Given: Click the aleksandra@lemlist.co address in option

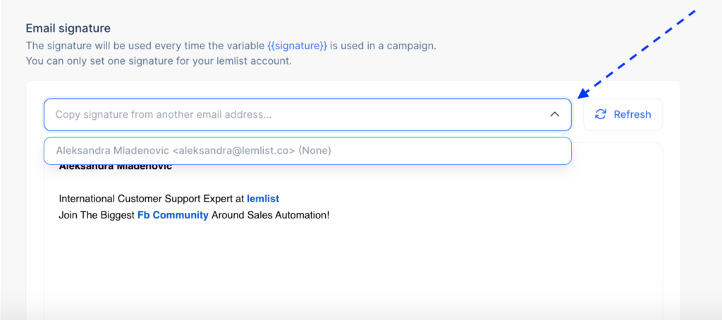Looking at the screenshot, I should point(233,150).
